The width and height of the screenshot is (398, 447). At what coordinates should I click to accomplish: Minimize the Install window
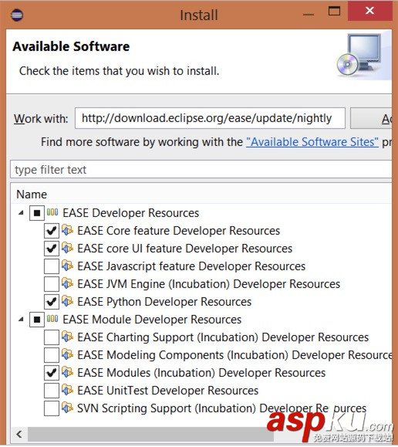click(x=309, y=14)
